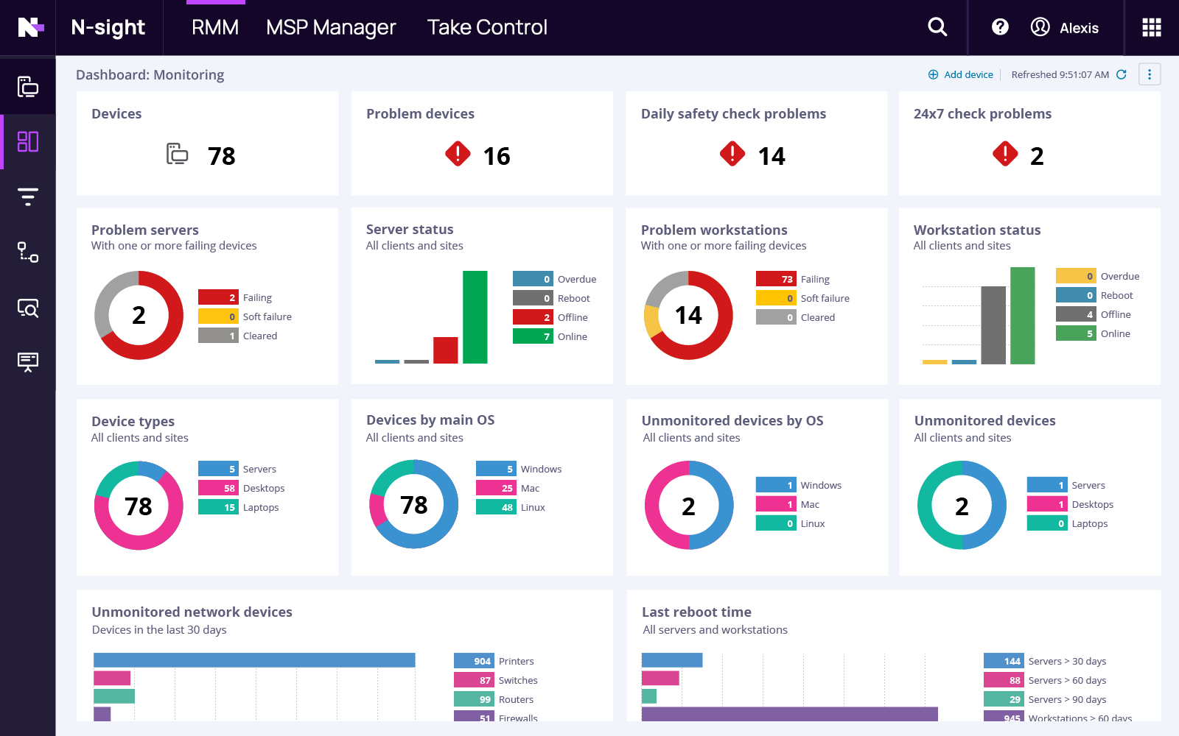The height and width of the screenshot is (736, 1179).
Task: Open the Take Control menu item
Action: click(x=486, y=27)
